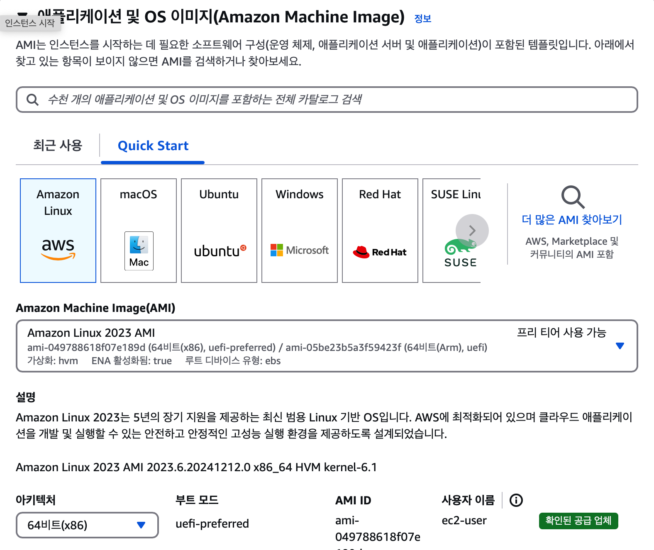Click the 프리 티어 사용 가능 label

pos(561,332)
